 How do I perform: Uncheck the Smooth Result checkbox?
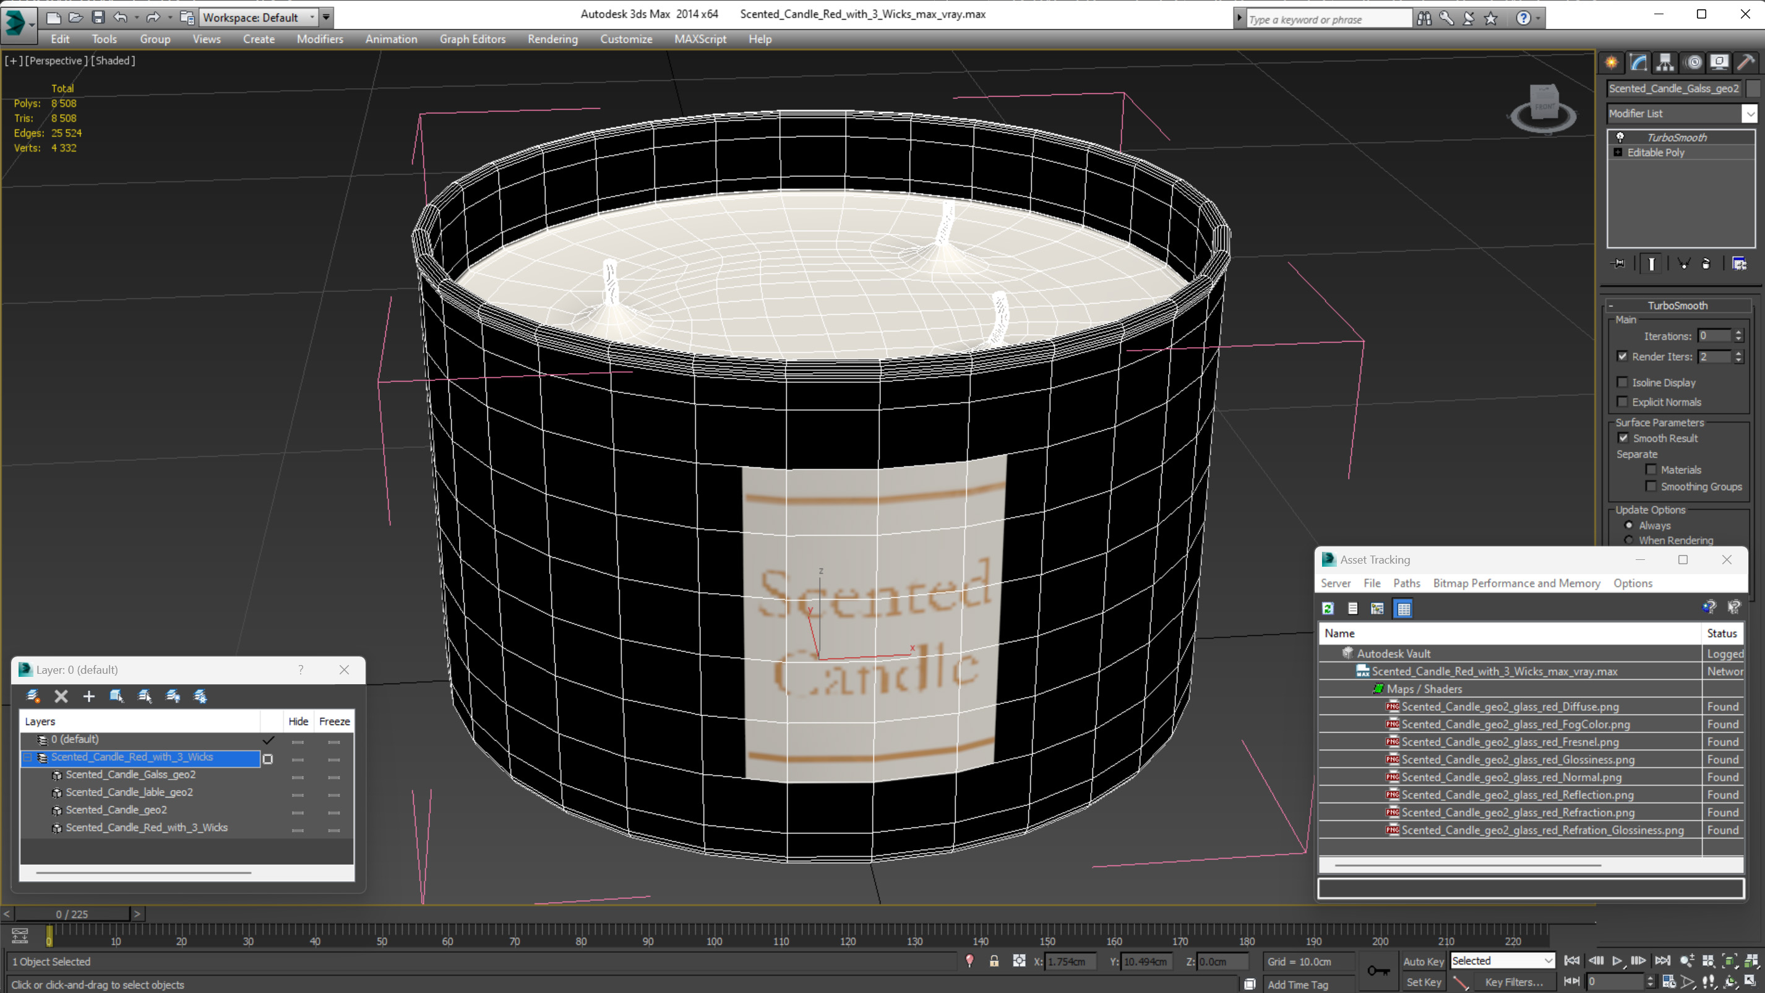tap(1623, 438)
